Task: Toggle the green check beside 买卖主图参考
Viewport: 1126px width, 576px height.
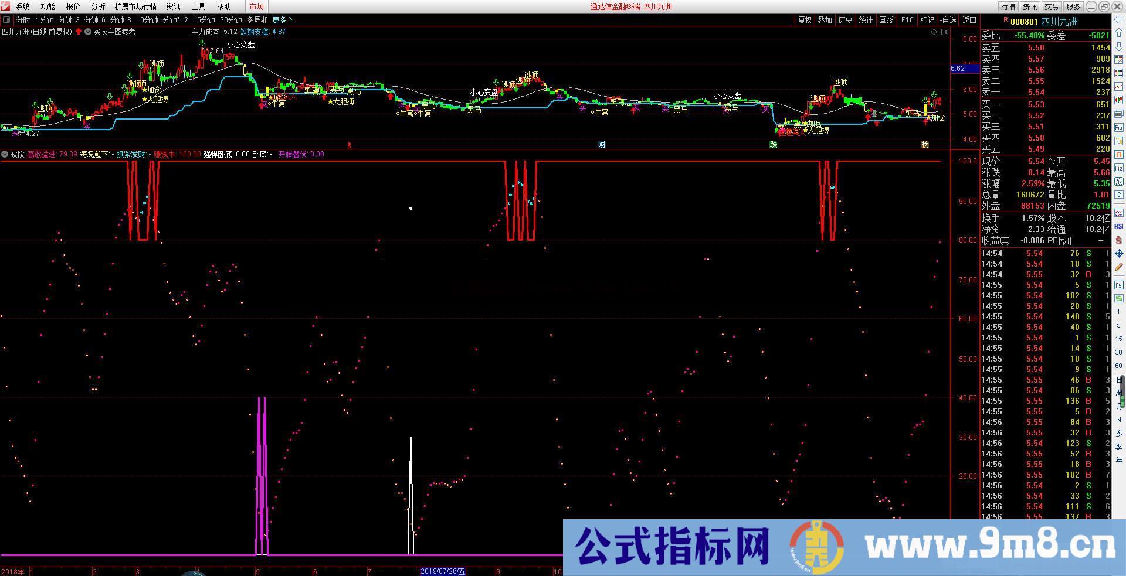Action: click(89, 32)
